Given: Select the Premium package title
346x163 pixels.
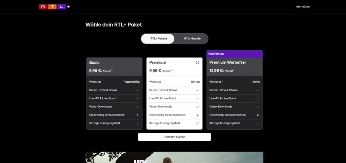Looking at the screenshot, I should click(157, 63).
